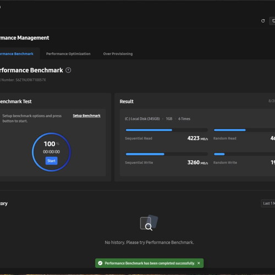Open the Setup Benchmark link
The image size is (275, 275).
pos(86,116)
